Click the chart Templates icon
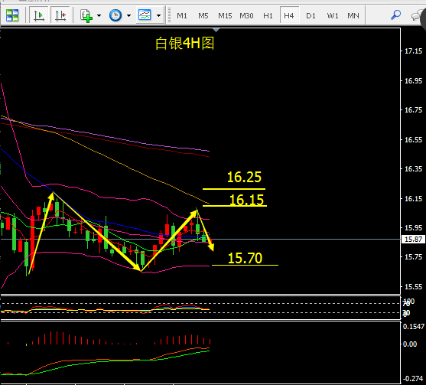426x385 pixels. coord(145,15)
